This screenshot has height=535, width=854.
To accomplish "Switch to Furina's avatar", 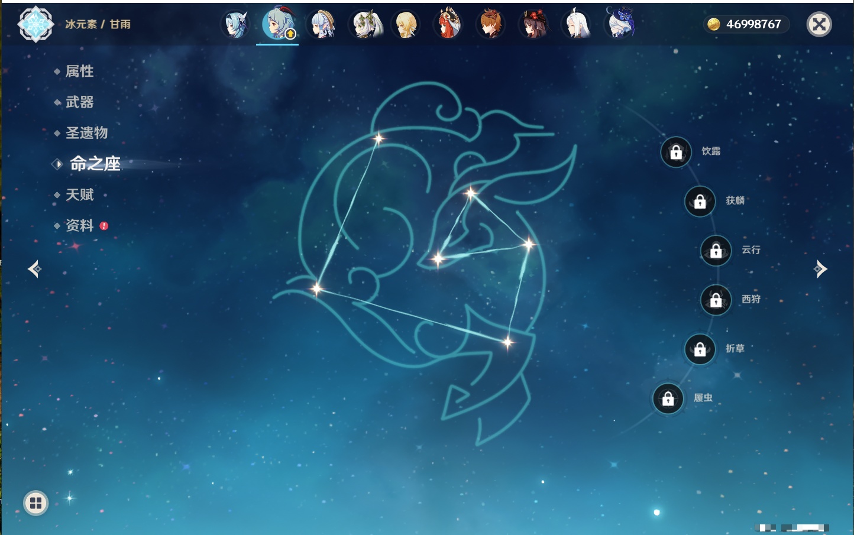I will coord(620,24).
